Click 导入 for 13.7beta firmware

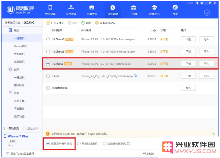[x=207, y=64]
